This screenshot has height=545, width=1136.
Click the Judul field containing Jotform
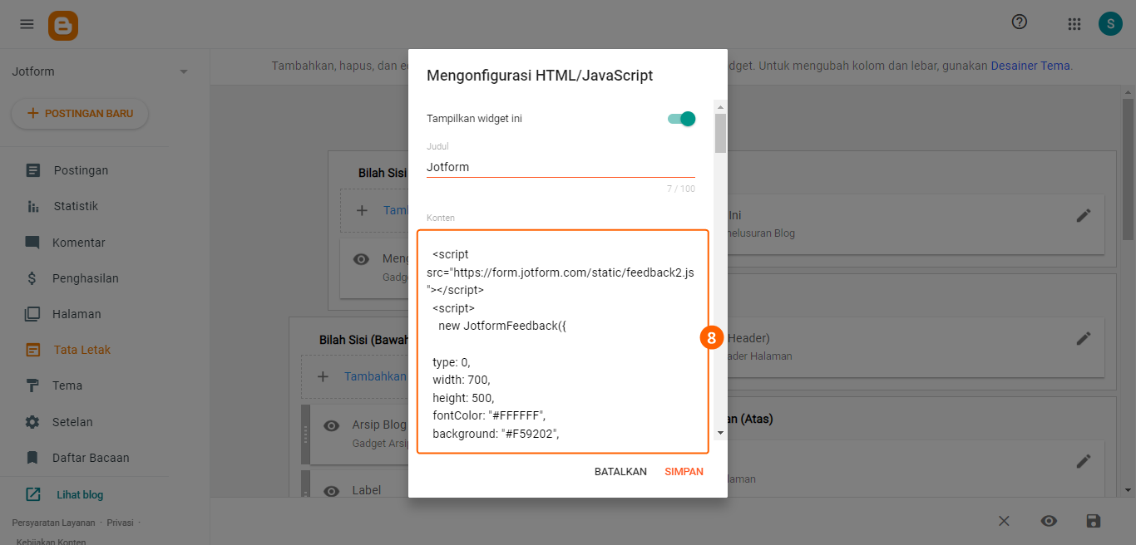click(561, 167)
